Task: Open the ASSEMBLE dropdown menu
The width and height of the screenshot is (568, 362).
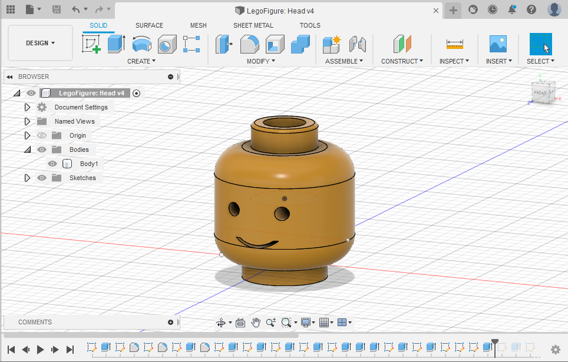Action: (x=344, y=61)
